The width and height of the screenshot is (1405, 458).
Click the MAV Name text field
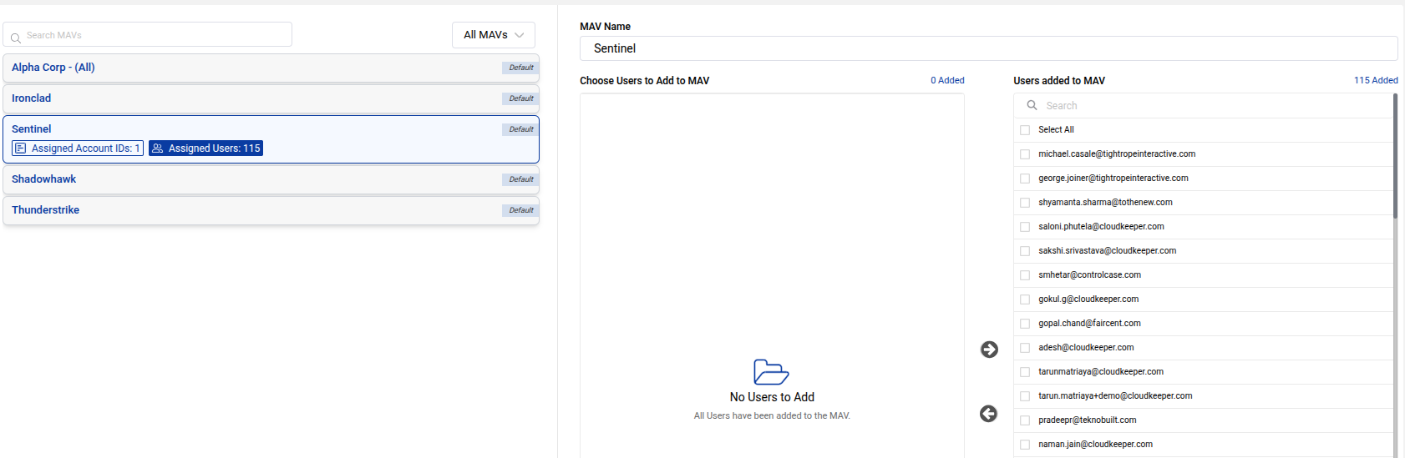987,48
